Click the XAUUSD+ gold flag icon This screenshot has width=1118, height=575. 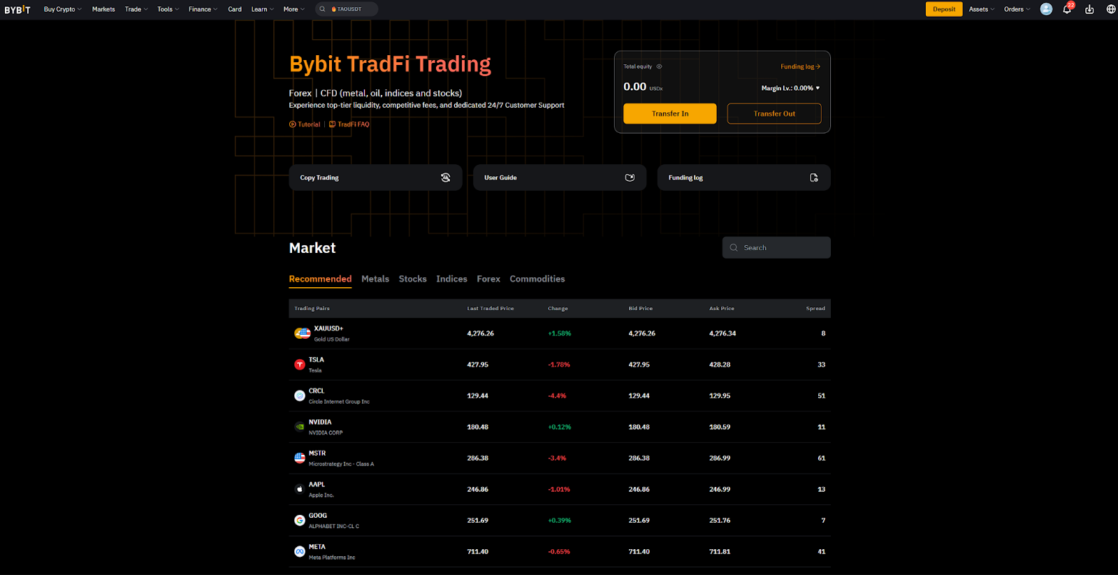click(x=303, y=333)
